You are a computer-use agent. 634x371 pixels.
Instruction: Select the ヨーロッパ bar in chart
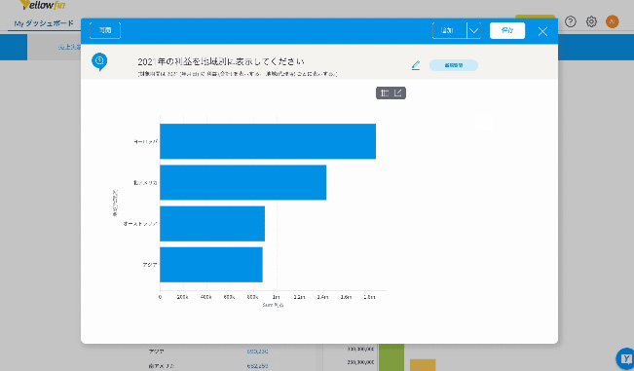click(x=268, y=141)
